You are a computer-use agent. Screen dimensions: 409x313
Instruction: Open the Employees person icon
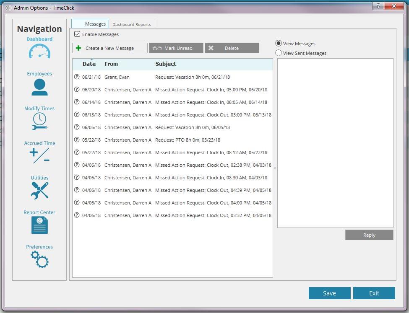[39, 87]
